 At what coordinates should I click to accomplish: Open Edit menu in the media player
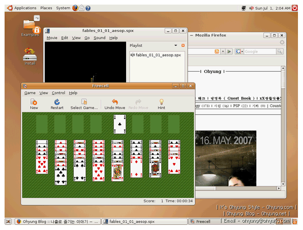click(x=65, y=38)
